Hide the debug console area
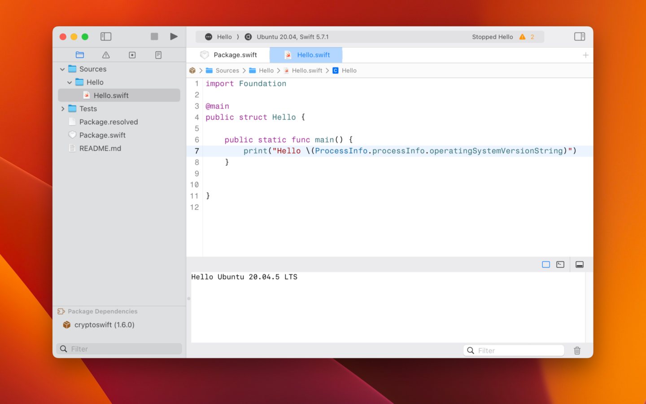This screenshot has height=404, width=646. coord(580,264)
